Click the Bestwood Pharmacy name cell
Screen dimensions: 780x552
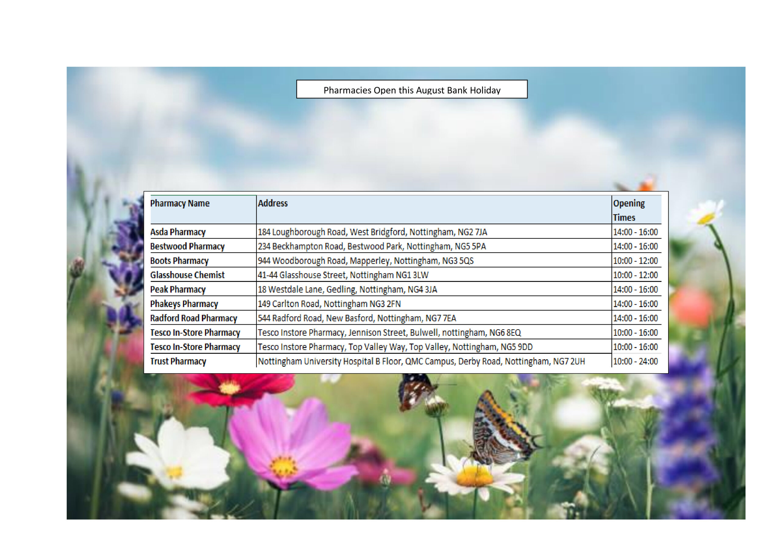[x=187, y=246]
